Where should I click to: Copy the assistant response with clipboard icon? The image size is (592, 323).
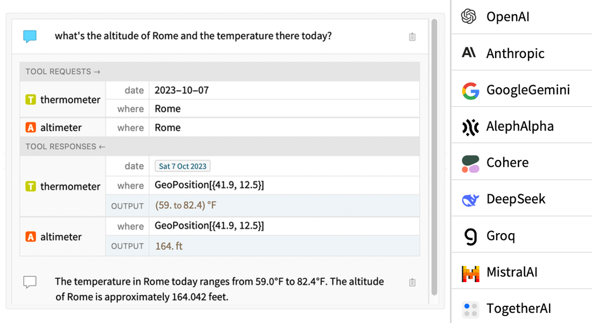pyautogui.click(x=412, y=282)
